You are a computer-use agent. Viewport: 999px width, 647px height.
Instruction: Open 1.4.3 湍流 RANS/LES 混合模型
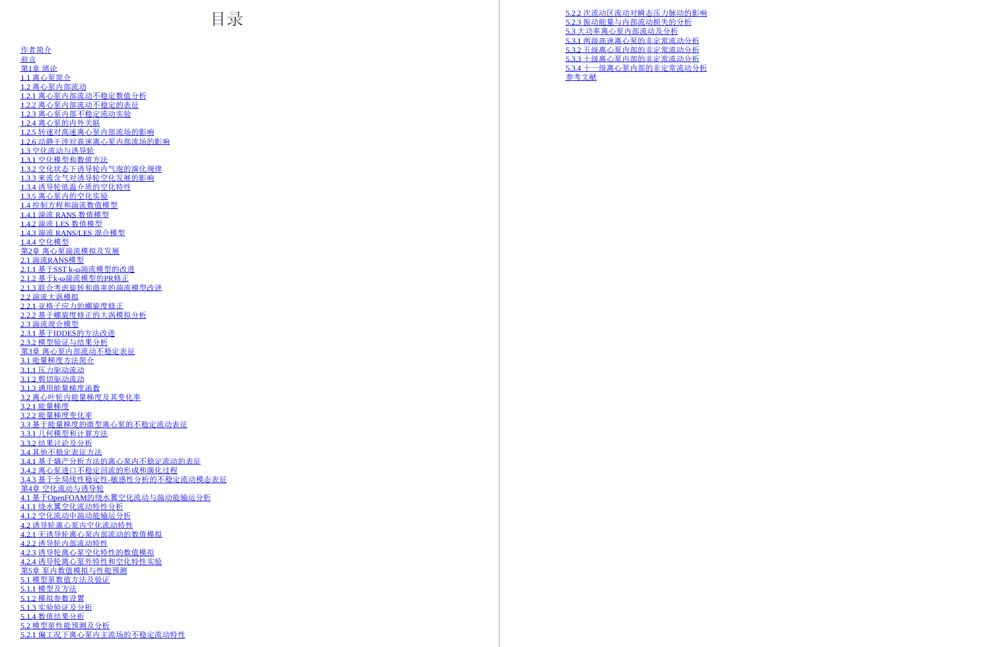click(73, 233)
